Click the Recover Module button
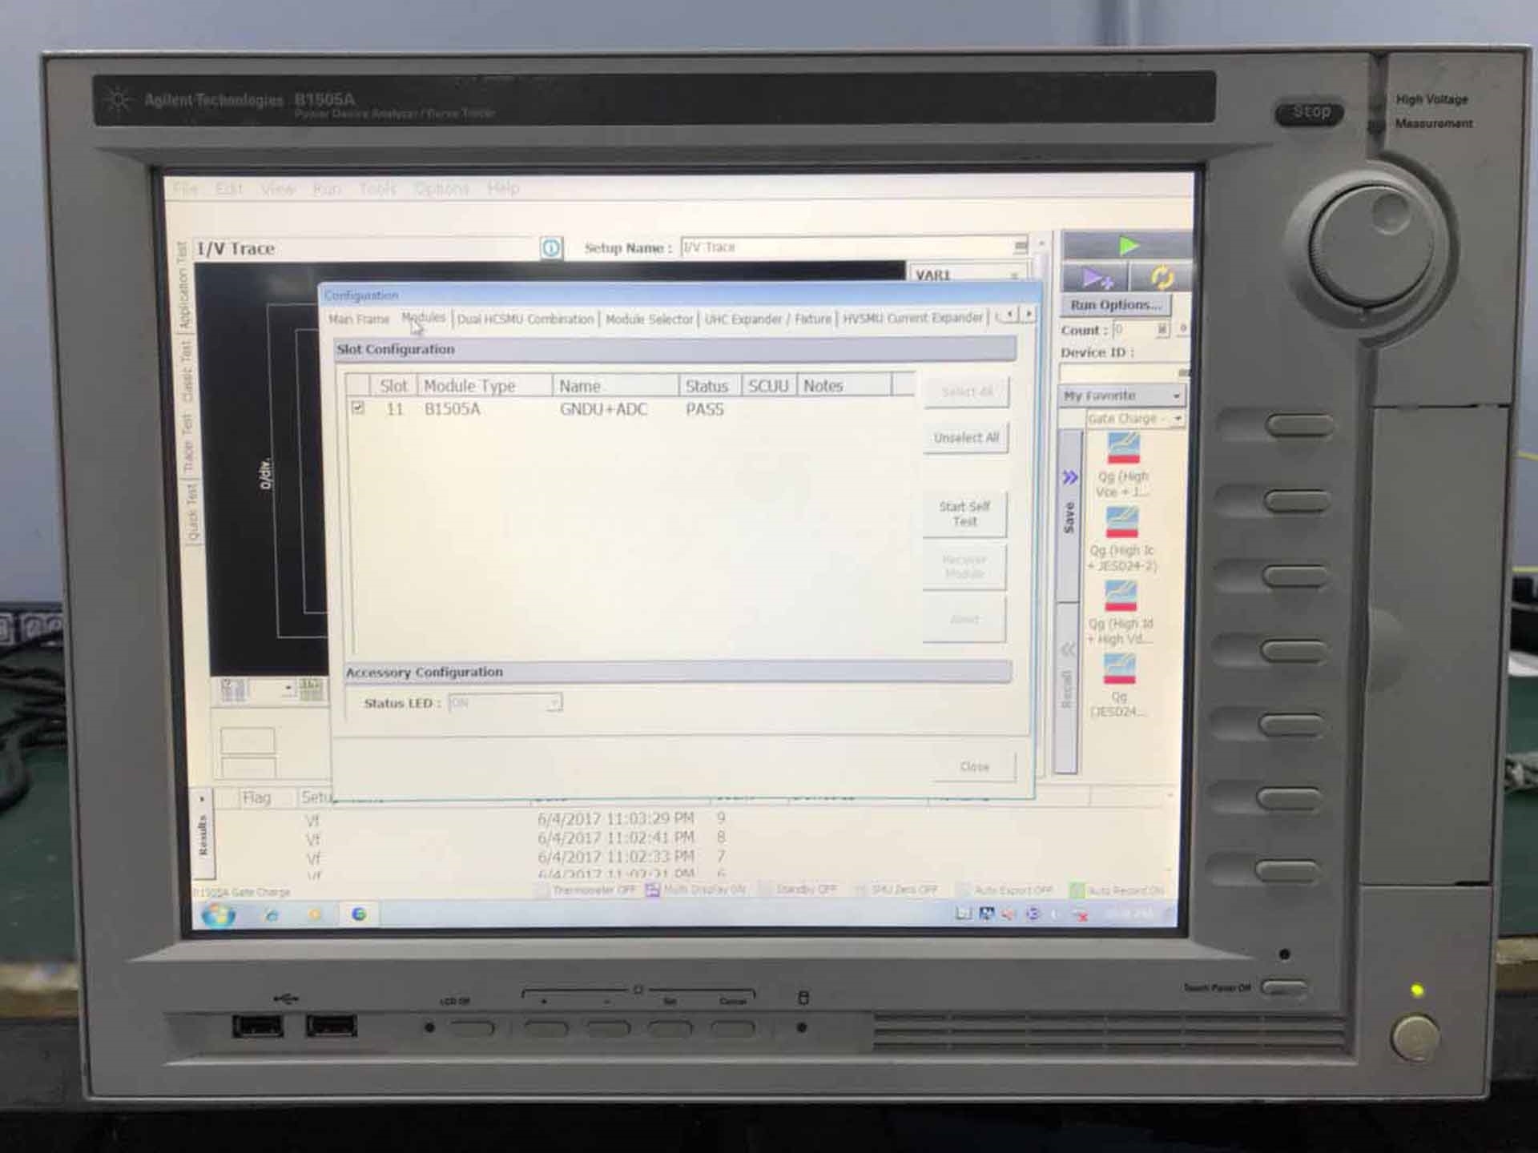The image size is (1538, 1153). point(964,567)
